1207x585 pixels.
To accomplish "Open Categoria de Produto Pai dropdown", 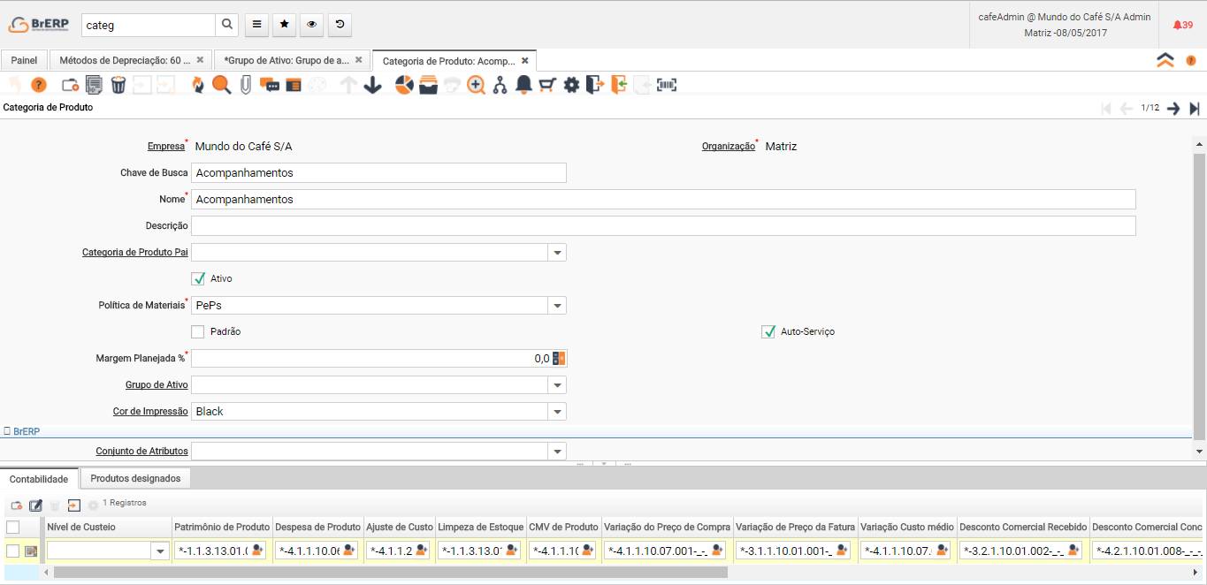I will pos(557,253).
